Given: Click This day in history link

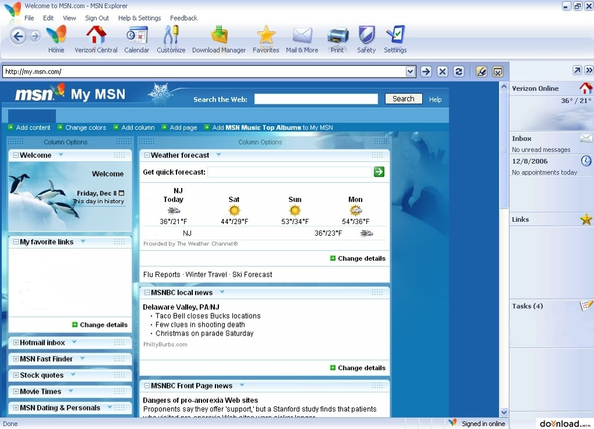Looking at the screenshot, I should pos(99,201).
